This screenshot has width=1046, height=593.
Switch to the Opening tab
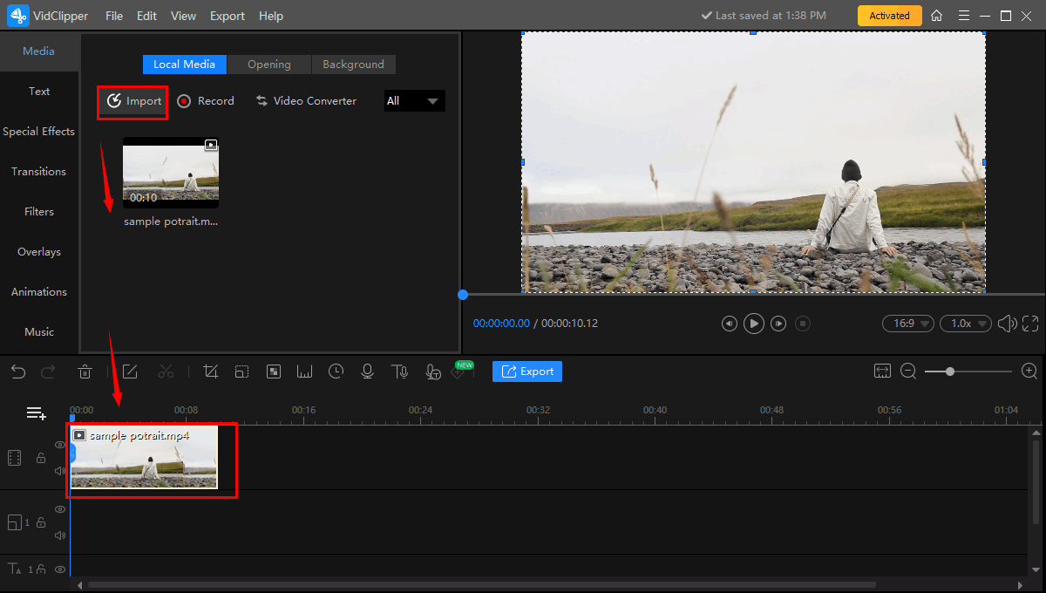tap(268, 65)
